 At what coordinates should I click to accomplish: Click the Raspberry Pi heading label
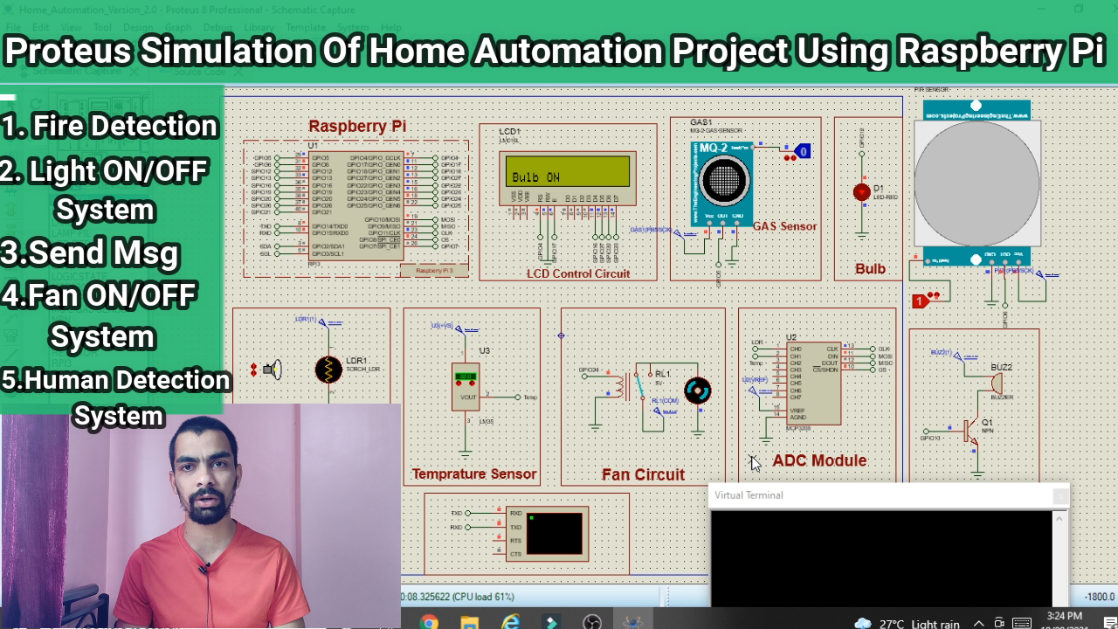(357, 126)
